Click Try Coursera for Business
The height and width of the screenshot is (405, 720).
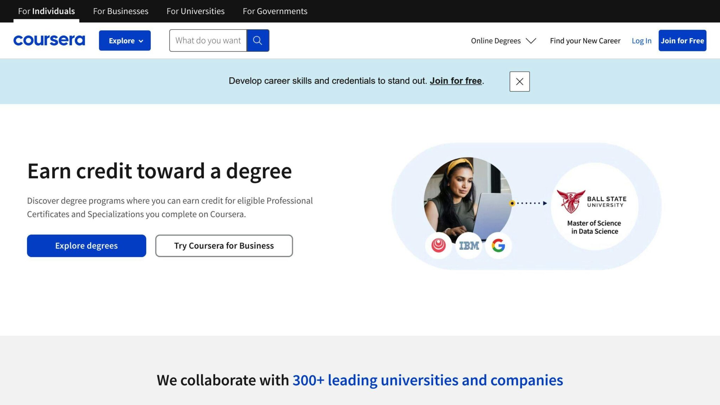tap(224, 245)
